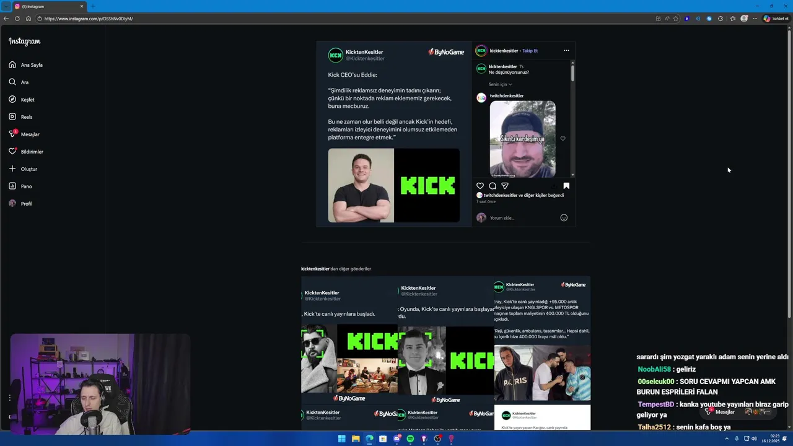Screen dimensions: 793x446
Task: Expand the Senin için comments filter
Action: (501, 84)
